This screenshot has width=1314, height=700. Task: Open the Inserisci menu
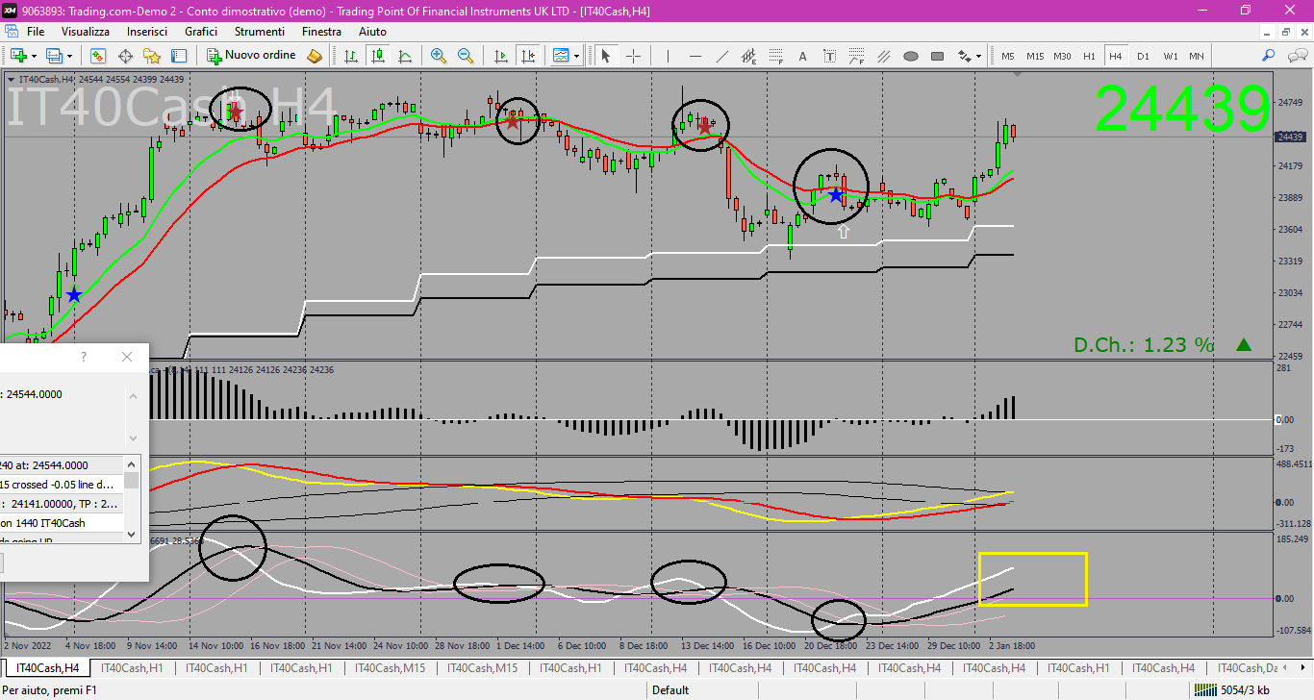(147, 32)
